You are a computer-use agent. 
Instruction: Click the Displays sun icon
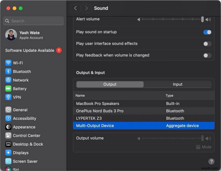pyautogui.click(x=8, y=153)
